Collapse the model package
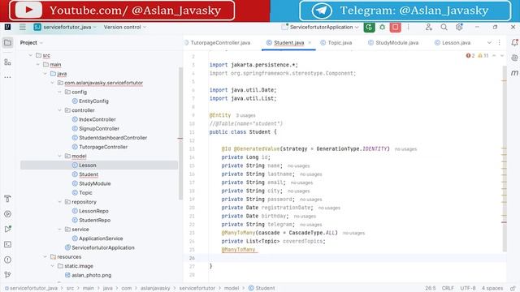 pos(59,156)
